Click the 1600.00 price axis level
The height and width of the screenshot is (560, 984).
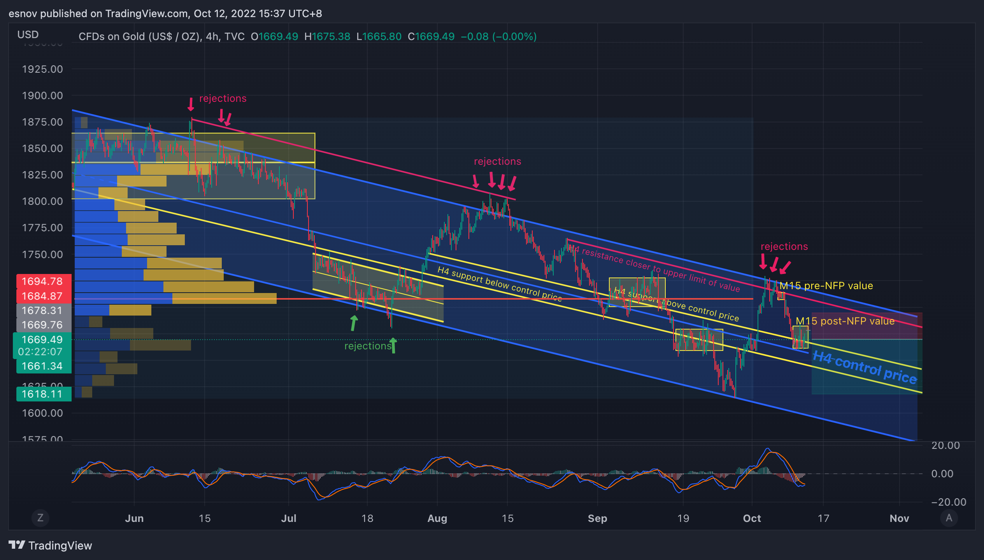pos(42,413)
